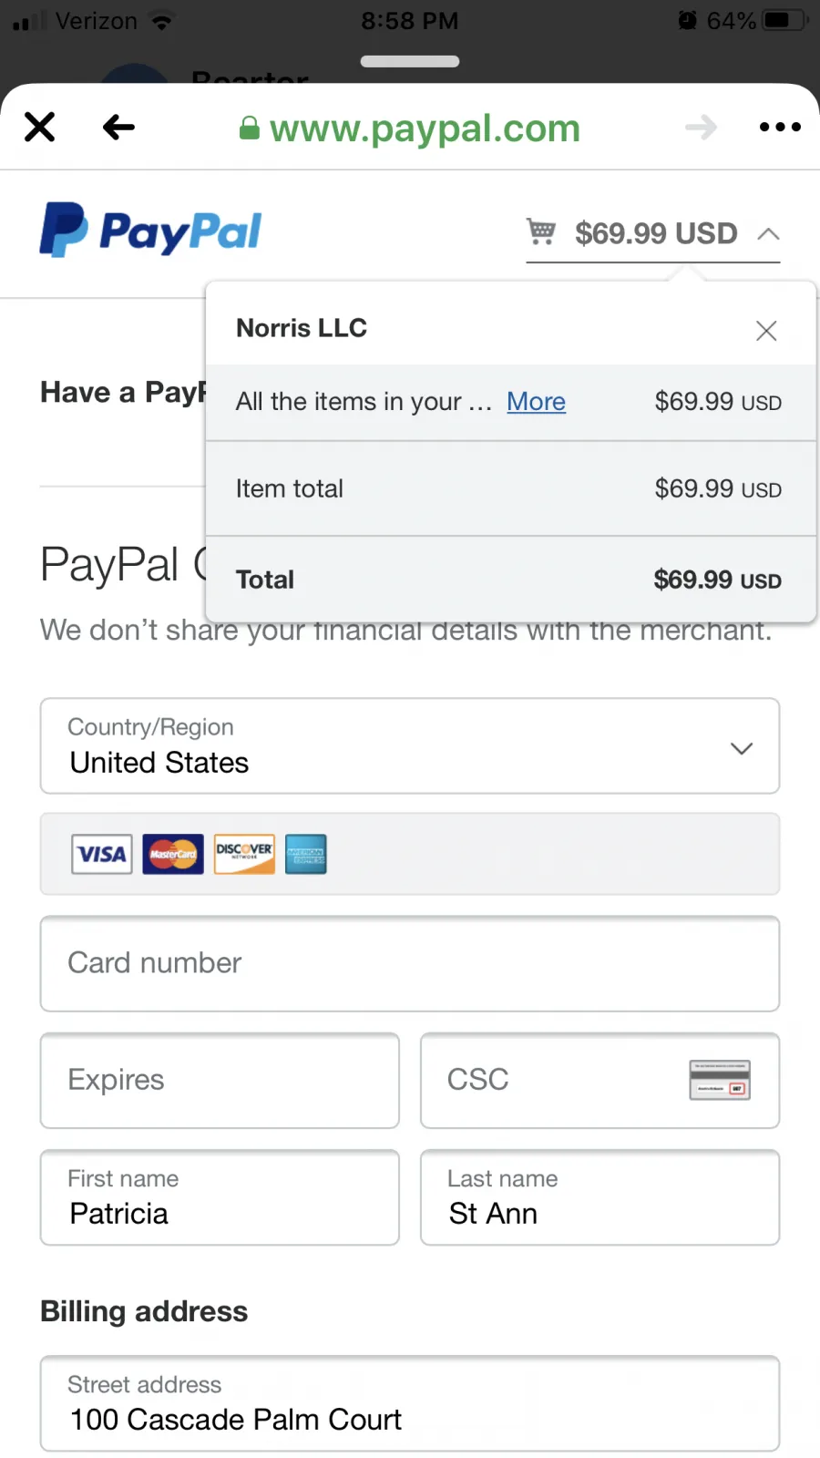Tap the forward arrow in browser bar
The height and width of the screenshot is (1458, 820).
coord(701,127)
